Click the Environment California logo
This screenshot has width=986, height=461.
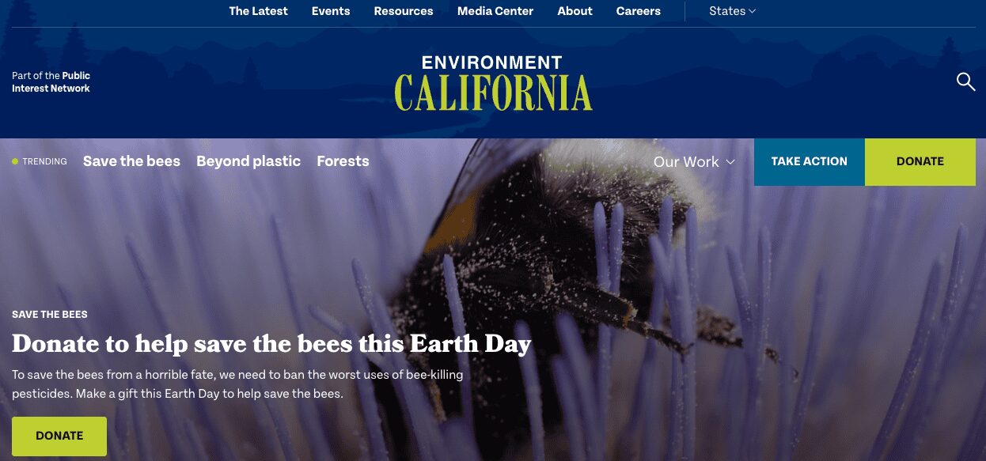(493, 83)
